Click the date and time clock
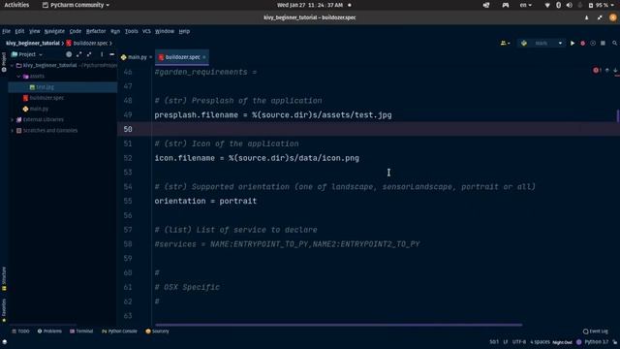Image resolution: width=620 pixels, height=349 pixels. click(310, 5)
